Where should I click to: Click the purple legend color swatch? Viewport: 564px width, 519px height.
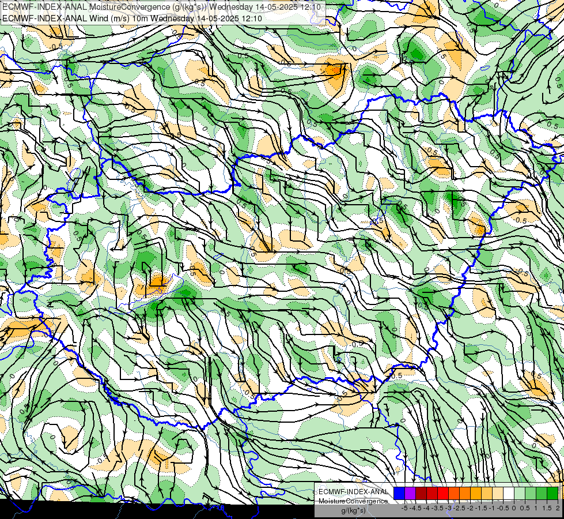pyautogui.click(x=410, y=493)
